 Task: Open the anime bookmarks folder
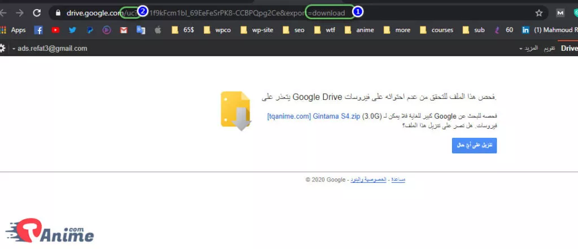[x=359, y=30]
